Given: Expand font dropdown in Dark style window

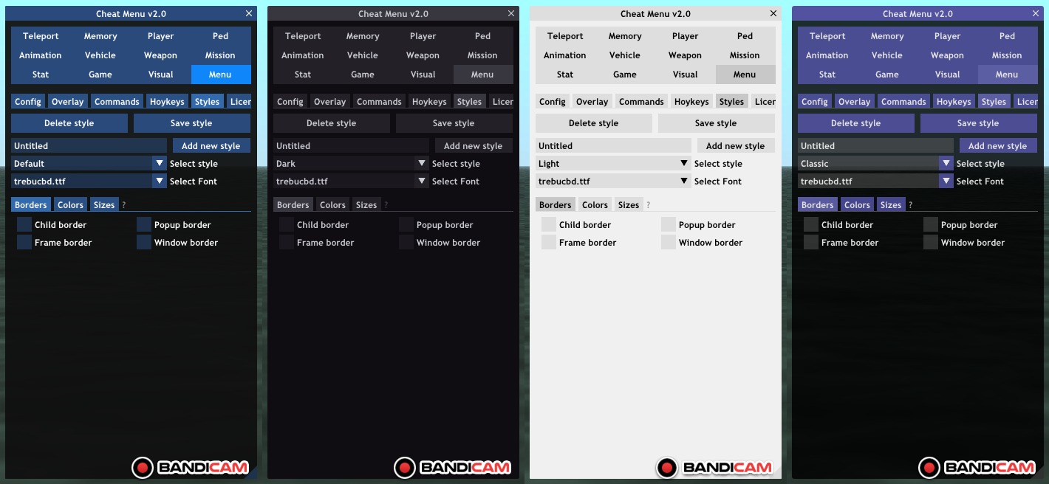Looking at the screenshot, I should (x=351, y=181).
